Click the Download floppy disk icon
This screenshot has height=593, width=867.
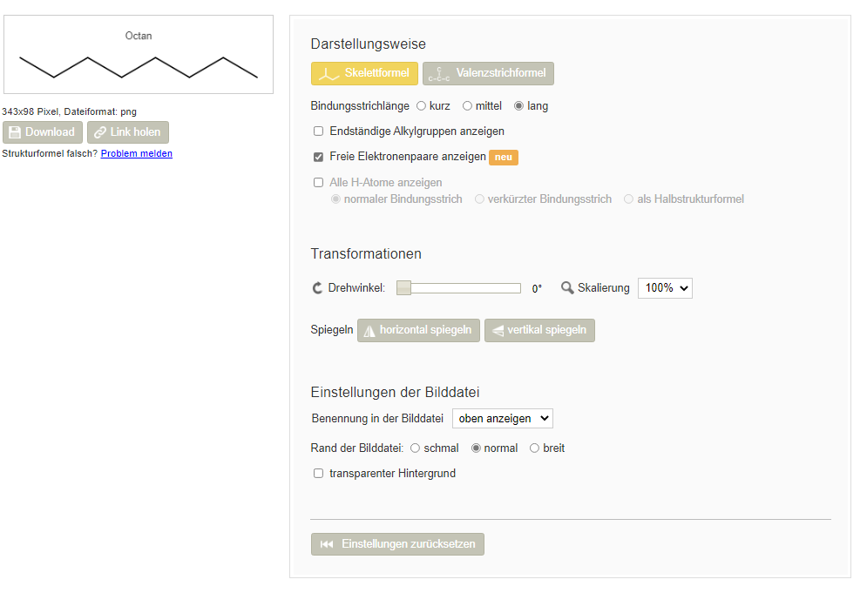click(15, 132)
